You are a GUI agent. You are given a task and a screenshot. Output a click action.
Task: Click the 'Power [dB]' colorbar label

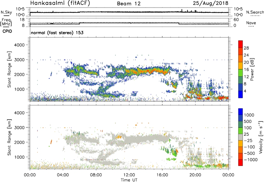click(252, 69)
